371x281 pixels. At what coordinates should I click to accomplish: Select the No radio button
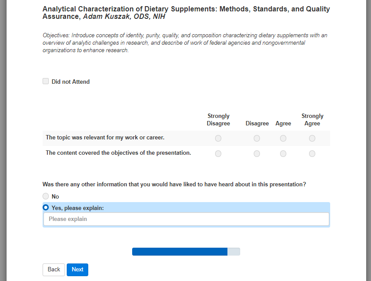pos(46,196)
